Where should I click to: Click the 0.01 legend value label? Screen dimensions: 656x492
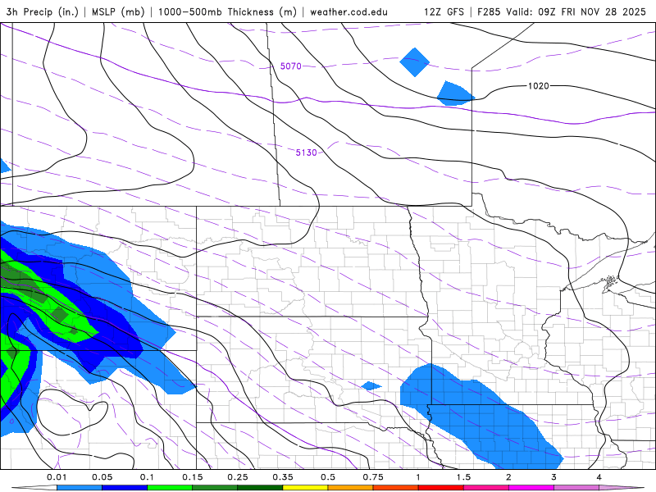(x=57, y=477)
